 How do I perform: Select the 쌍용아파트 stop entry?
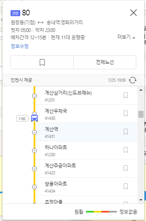(x=86, y=187)
